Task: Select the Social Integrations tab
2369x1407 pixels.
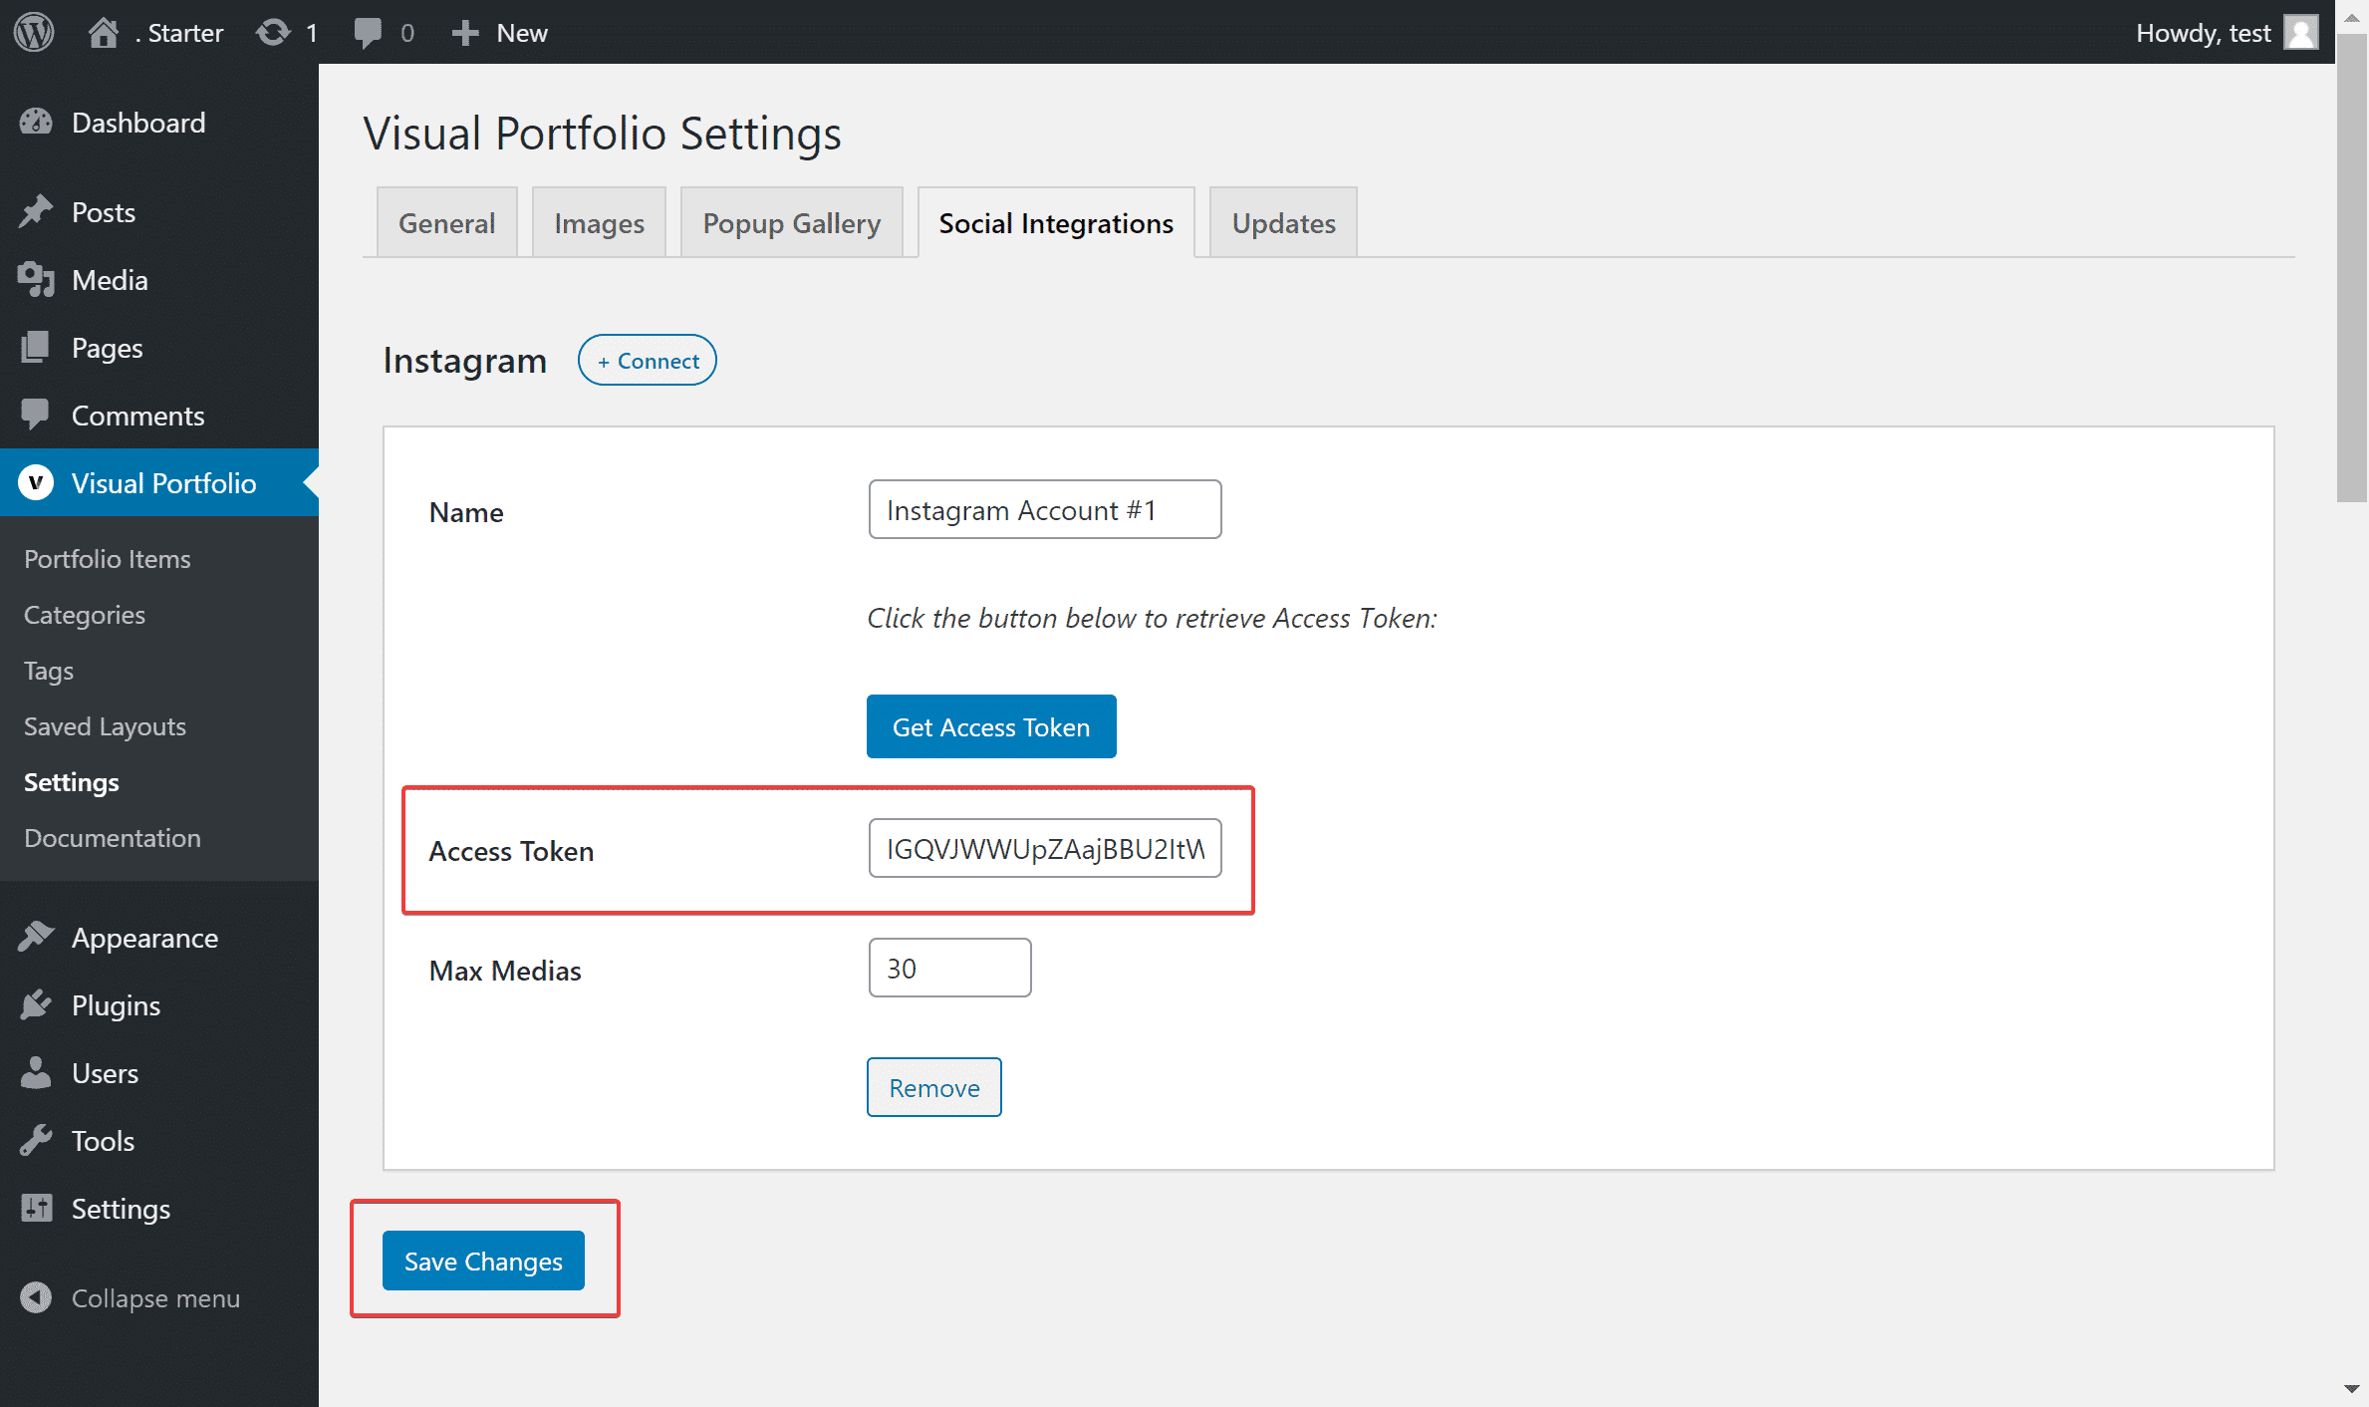Action: click(1056, 222)
